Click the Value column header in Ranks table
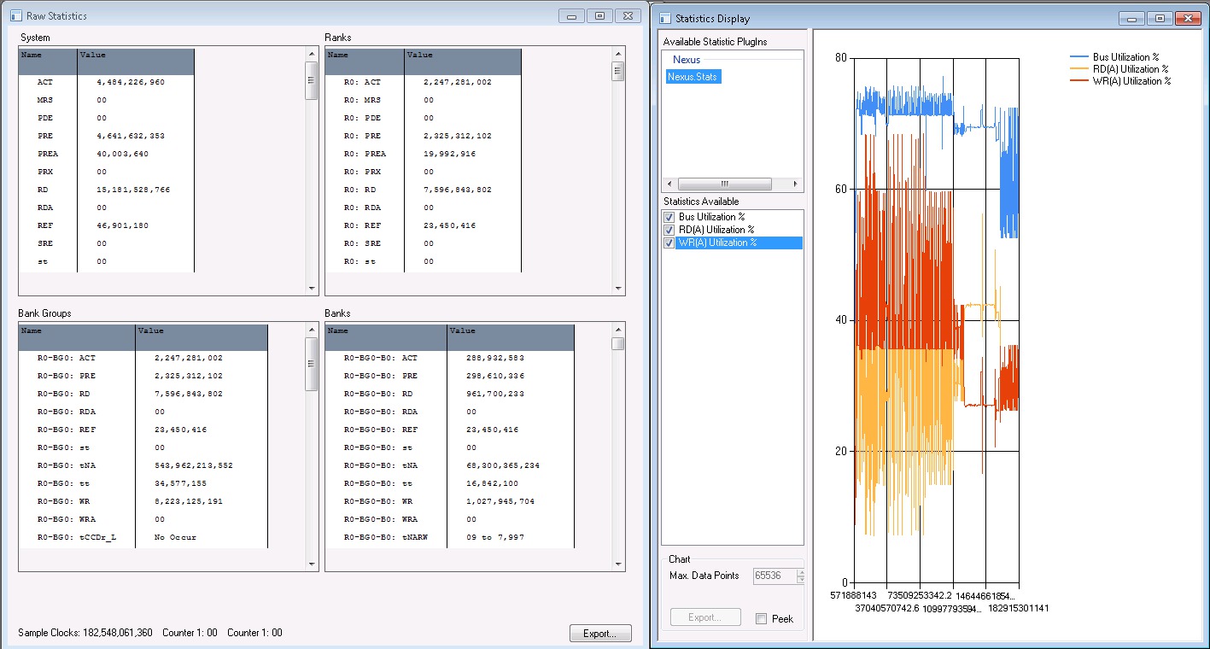Viewport: 1210px width, 649px height. pyautogui.click(x=462, y=61)
